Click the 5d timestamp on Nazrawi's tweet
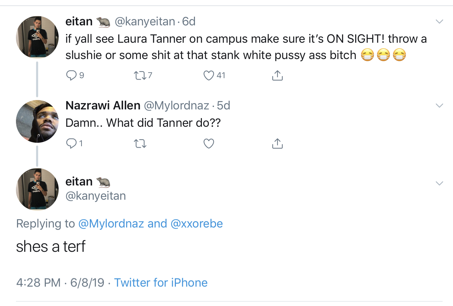453x306 pixels. pos(223,105)
